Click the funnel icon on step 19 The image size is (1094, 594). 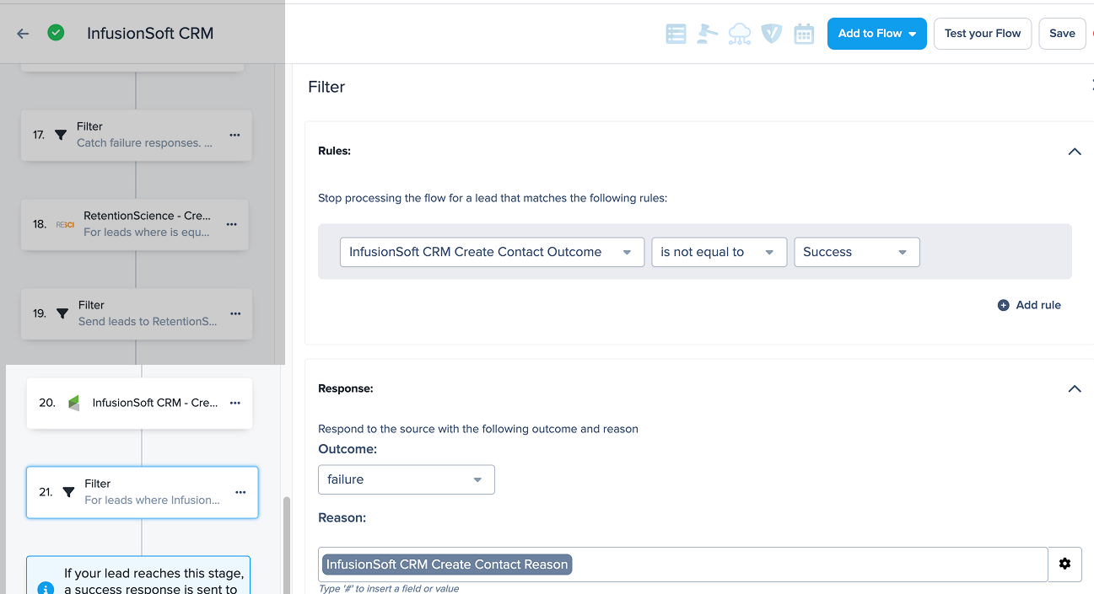point(62,313)
